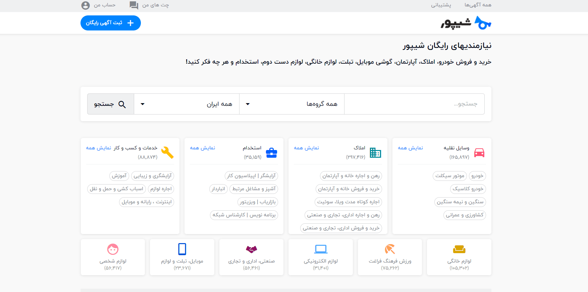Screen dimensions: 588x292
Task: Click the blue briefcase employment icon
Action: (x=271, y=153)
